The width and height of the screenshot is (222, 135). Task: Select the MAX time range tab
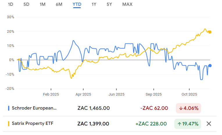tap(127, 4)
